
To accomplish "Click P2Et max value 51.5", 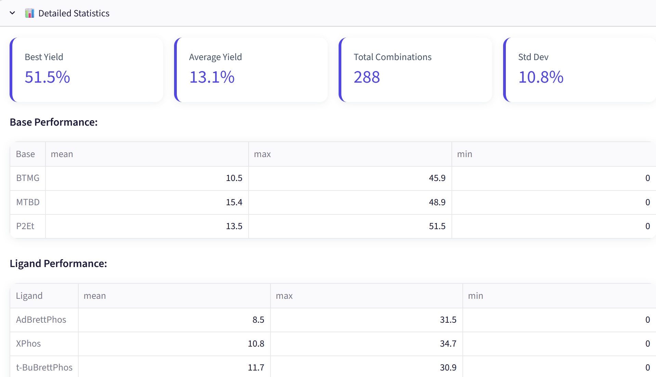I will coord(437,226).
